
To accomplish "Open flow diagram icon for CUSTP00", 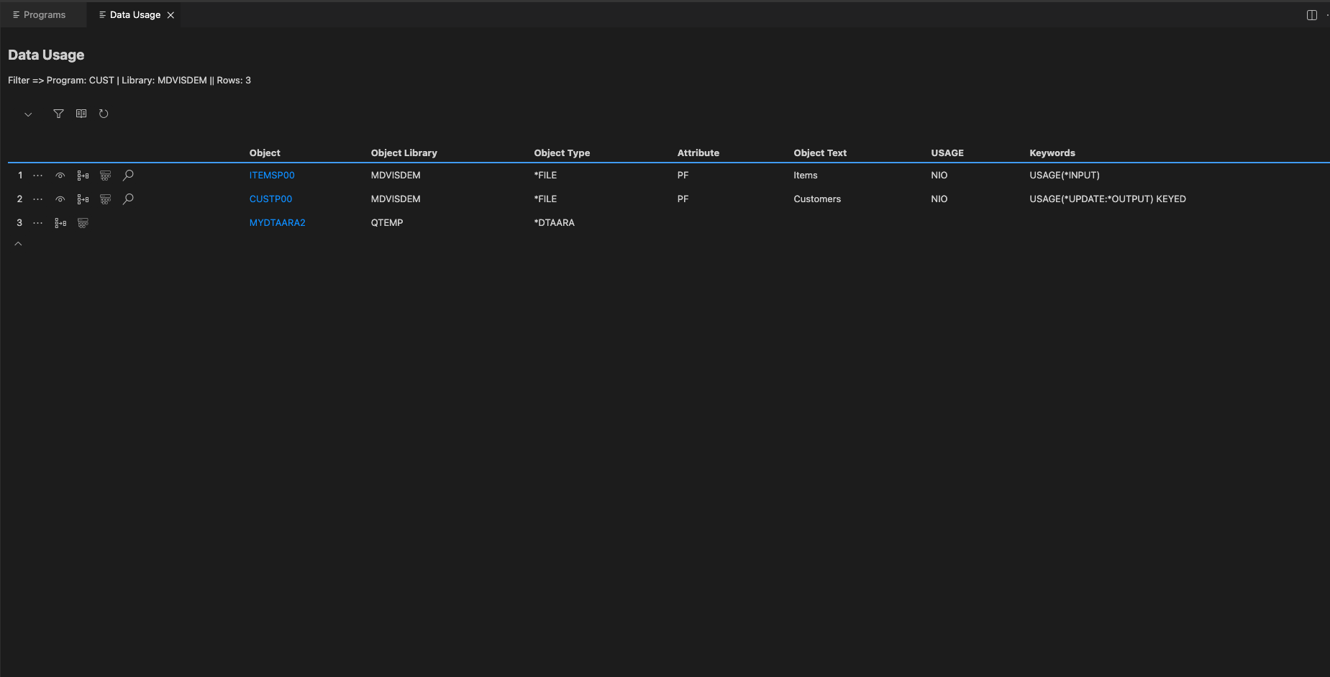I will (x=83, y=199).
